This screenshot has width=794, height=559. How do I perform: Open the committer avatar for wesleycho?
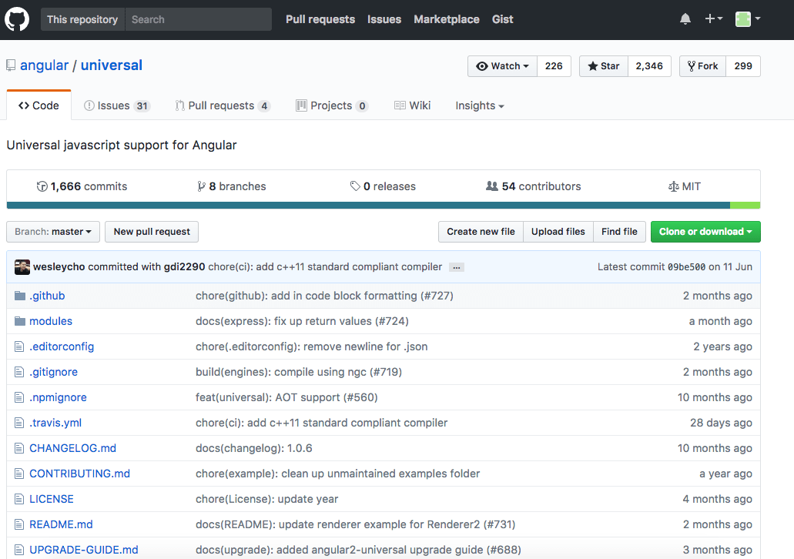tap(22, 267)
